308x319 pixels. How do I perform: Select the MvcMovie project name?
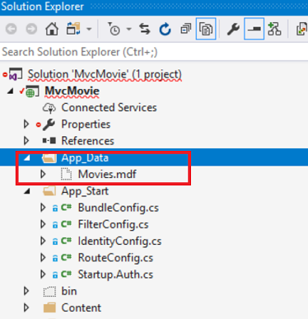tap(72, 91)
